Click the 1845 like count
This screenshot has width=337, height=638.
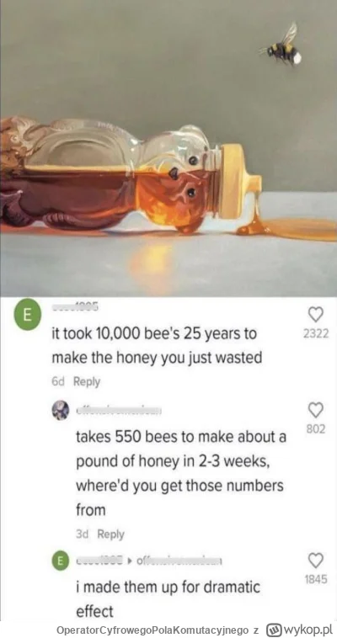tap(316, 579)
